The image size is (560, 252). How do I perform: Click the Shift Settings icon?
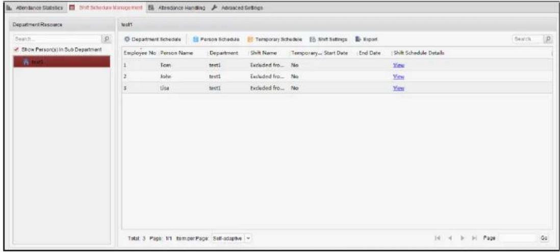point(312,39)
